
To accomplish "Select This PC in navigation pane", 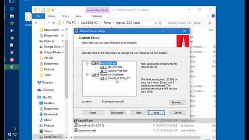I will [x=47, y=97].
